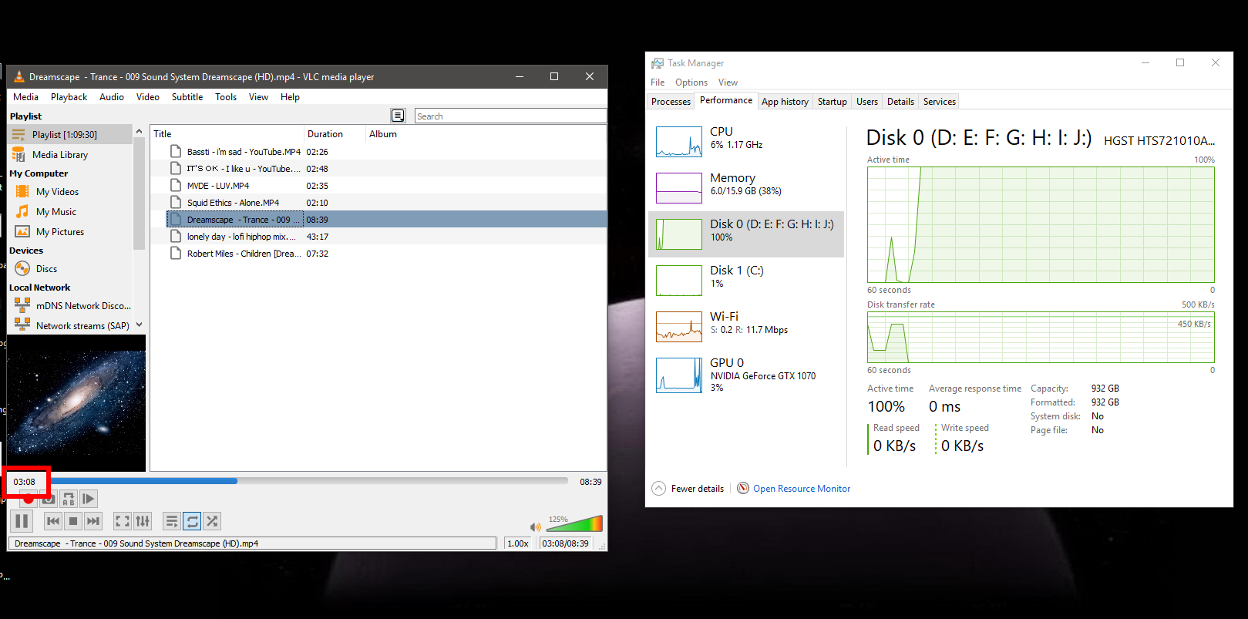Open the VLC Media menu

(25, 97)
